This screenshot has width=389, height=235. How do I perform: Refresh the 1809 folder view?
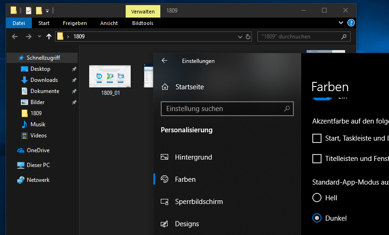(x=248, y=37)
